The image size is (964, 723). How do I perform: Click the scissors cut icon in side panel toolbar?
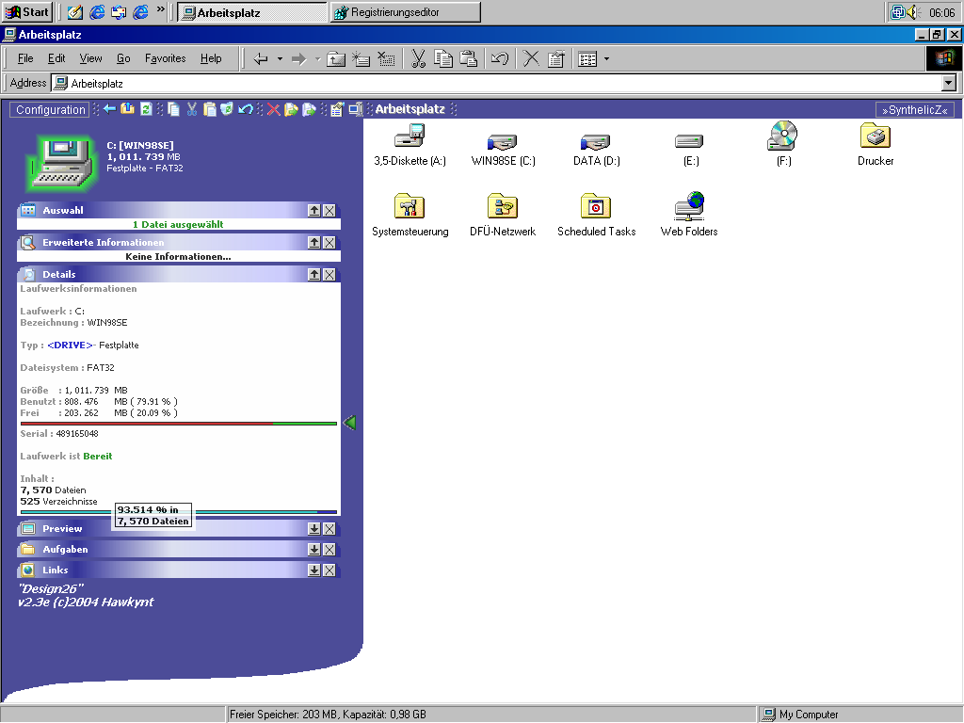[x=192, y=109]
